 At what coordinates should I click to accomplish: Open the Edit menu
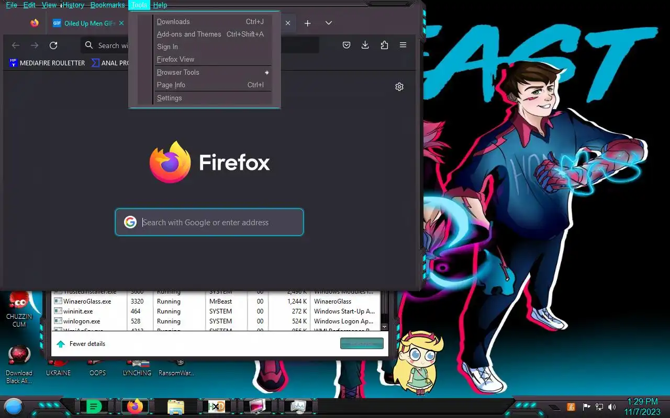(29, 5)
